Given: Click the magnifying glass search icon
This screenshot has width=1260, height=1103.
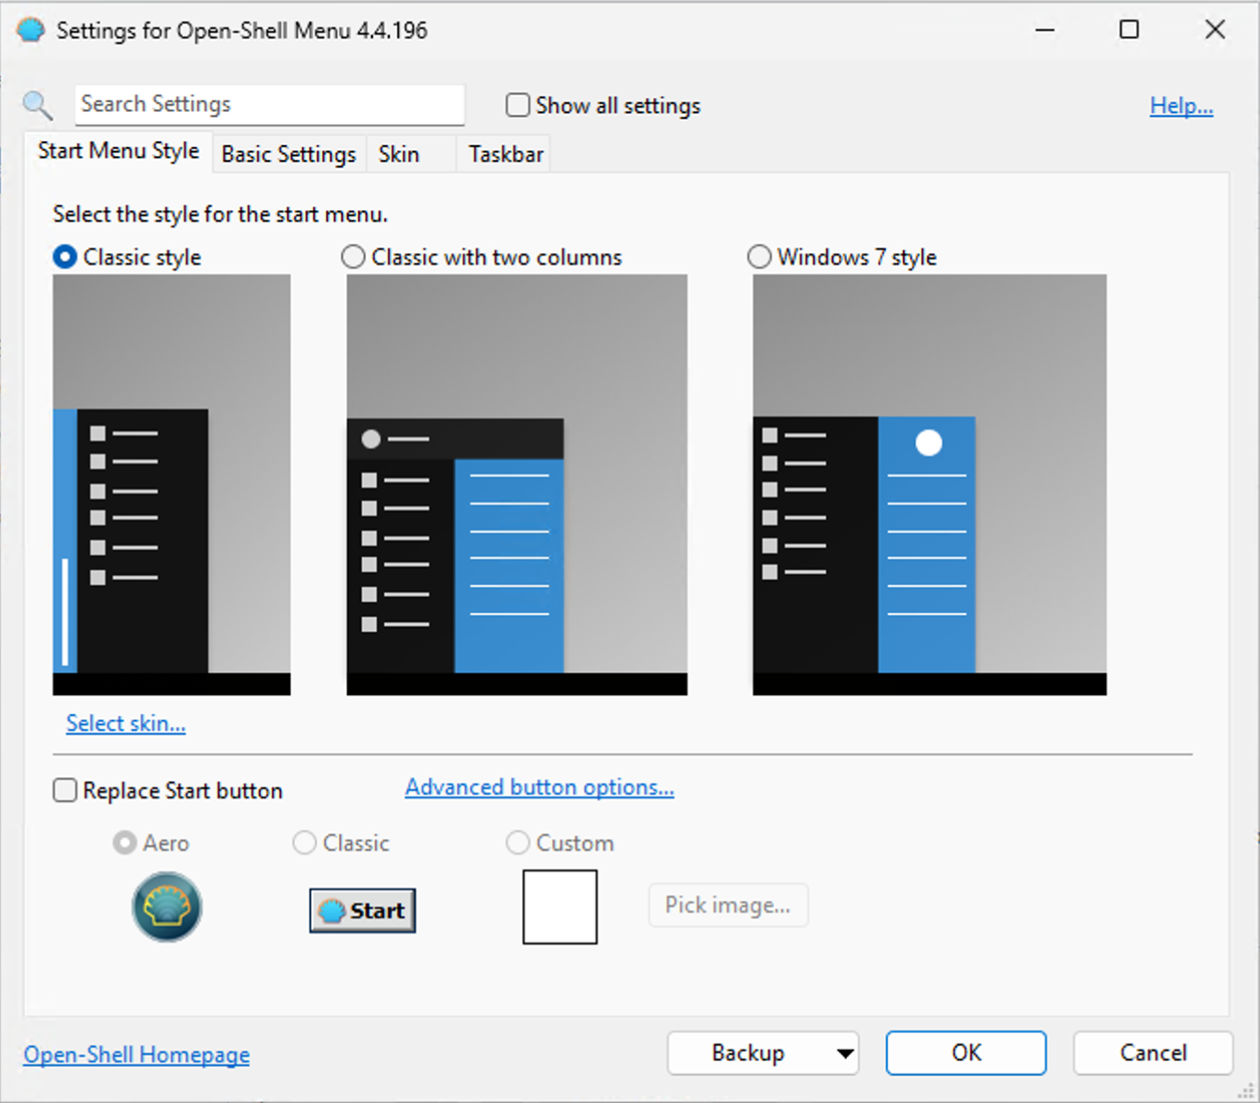Looking at the screenshot, I should point(38,106).
